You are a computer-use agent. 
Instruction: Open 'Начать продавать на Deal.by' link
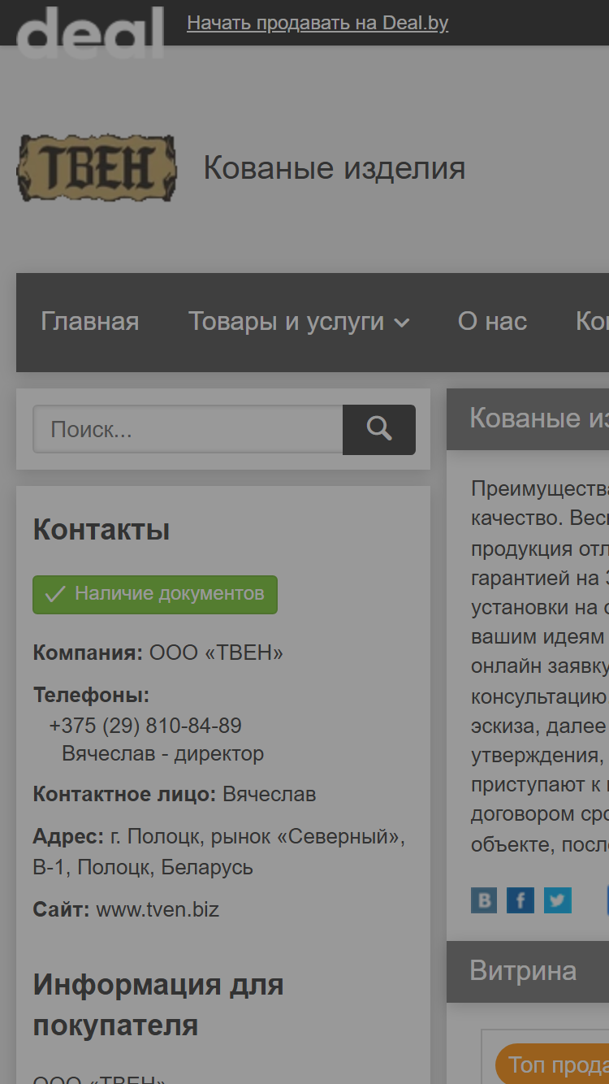coord(317,23)
